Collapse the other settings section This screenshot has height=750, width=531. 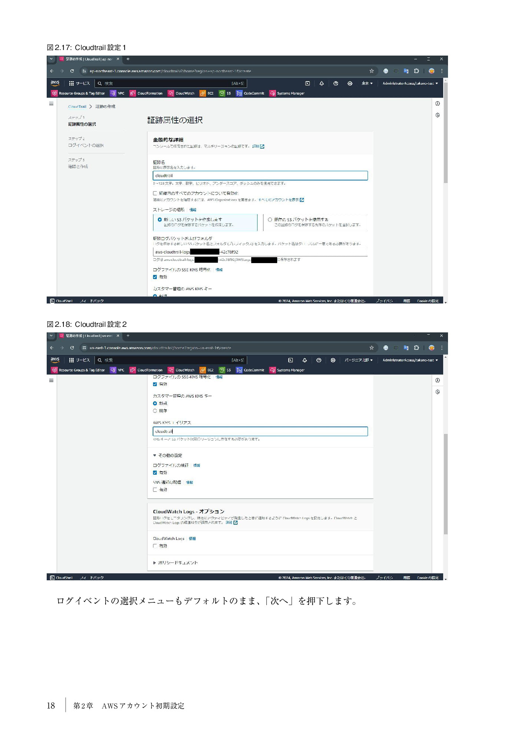[167, 455]
